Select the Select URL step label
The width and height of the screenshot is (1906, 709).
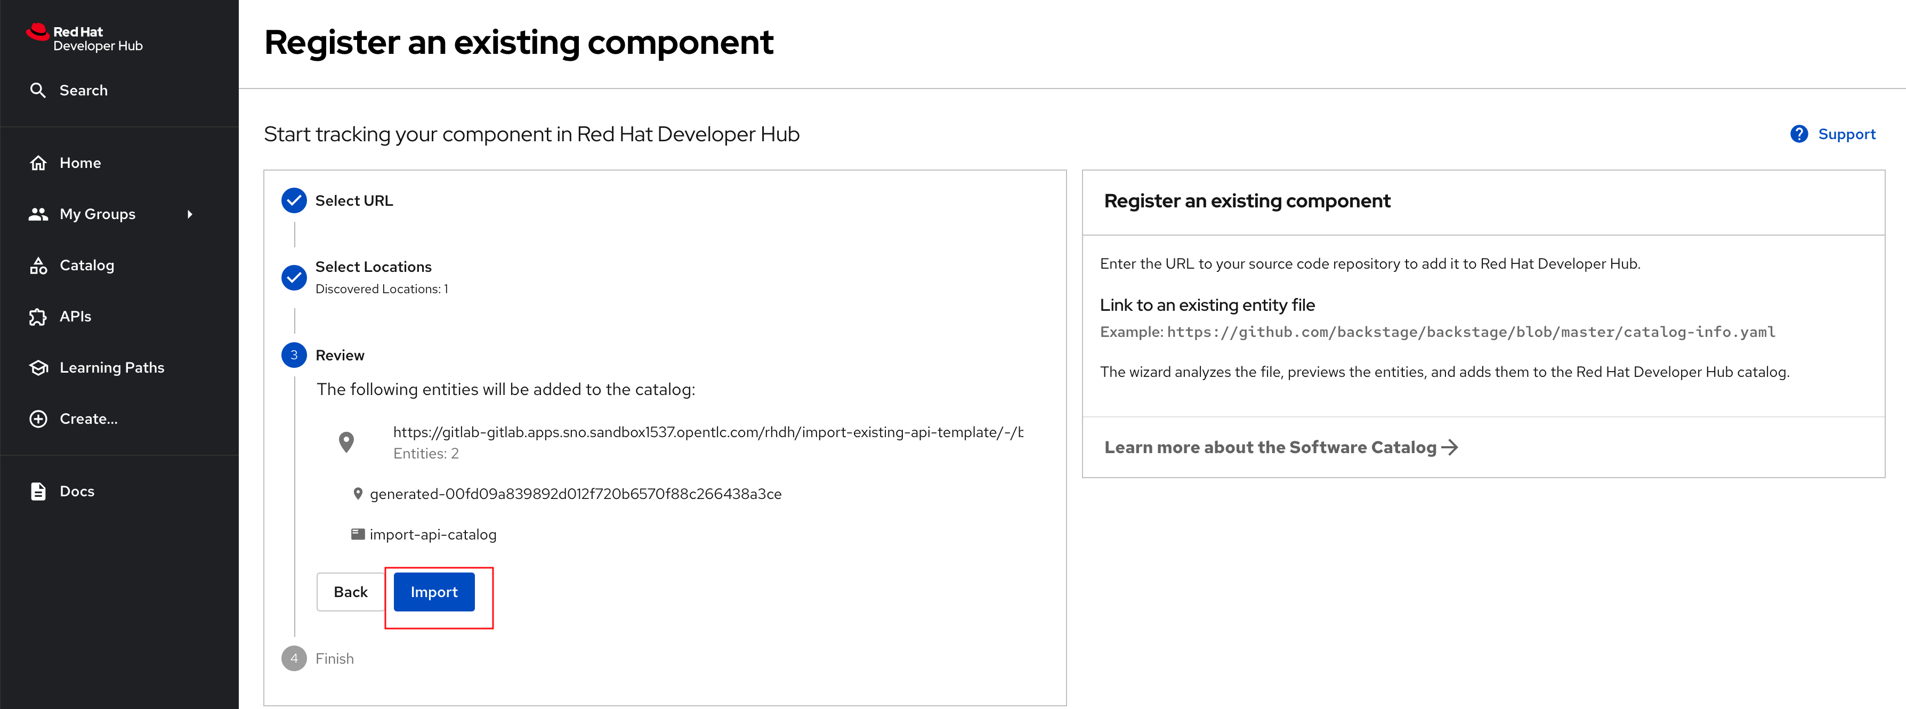(x=354, y=200)
